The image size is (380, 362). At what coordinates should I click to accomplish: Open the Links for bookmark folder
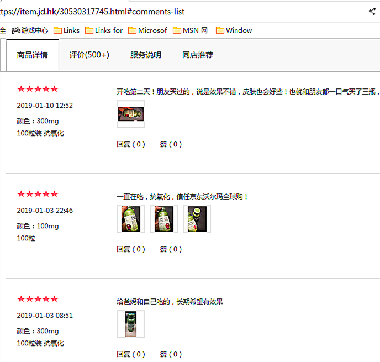[104, 30]
